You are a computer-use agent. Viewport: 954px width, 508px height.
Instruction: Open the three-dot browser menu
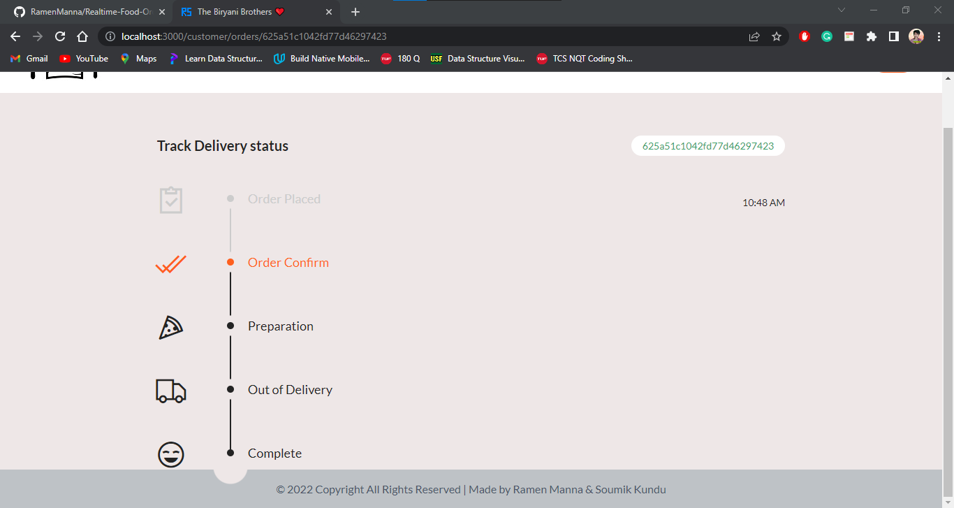tap(939, 36)
